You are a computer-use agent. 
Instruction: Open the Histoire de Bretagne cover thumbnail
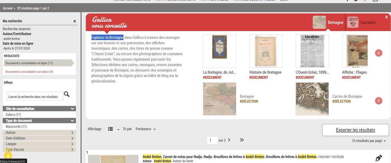coord(266,51)
